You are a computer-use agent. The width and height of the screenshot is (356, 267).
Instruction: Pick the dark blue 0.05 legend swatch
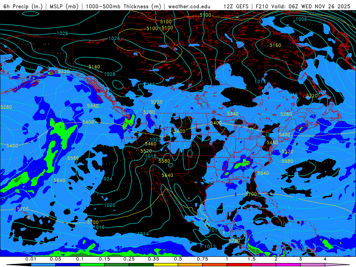(x=68, y=265)
